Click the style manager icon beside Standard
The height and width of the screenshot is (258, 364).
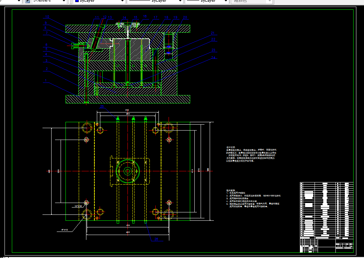pos(28,1)
